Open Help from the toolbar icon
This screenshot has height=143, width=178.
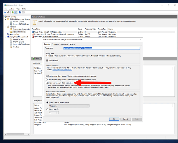(x=20, y=12)
